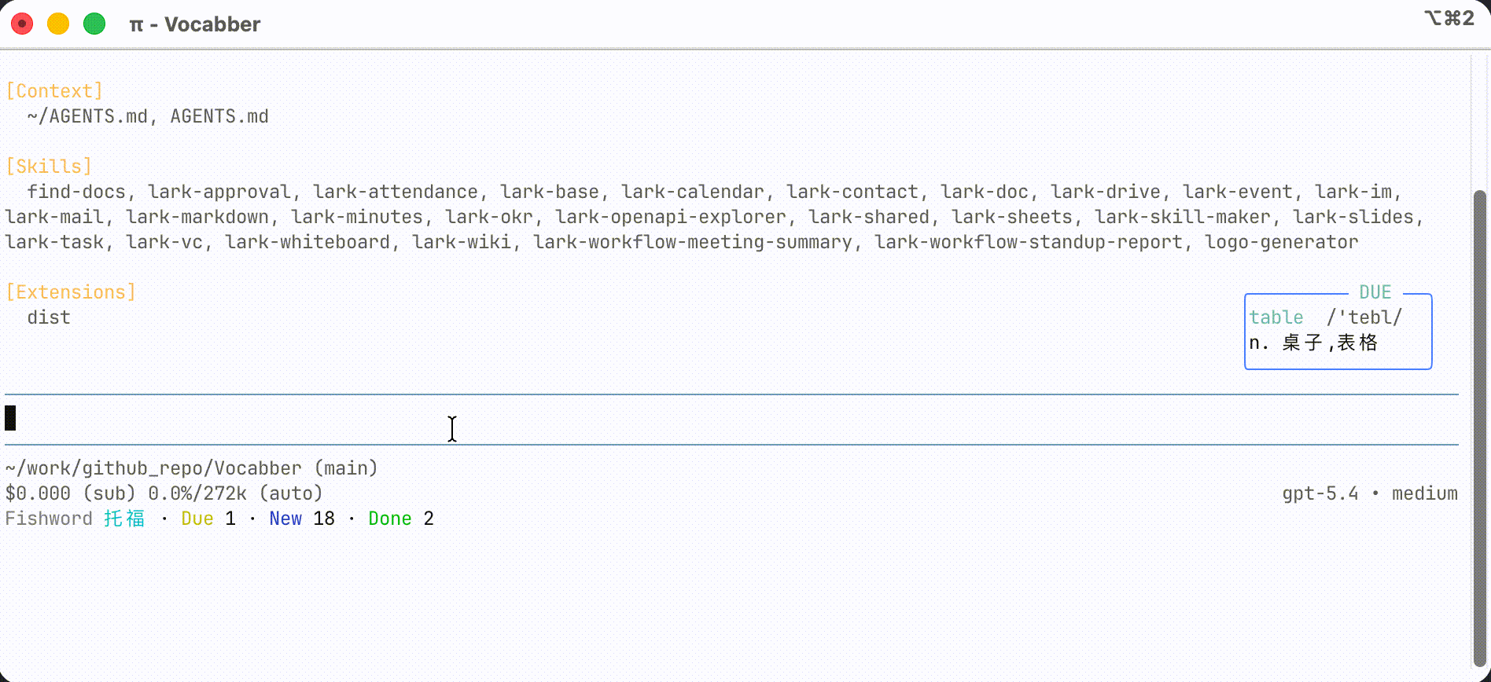Image resolution: width=1491 pixels, height=682 pixels.
Task: Click the DUE label on the flashcard
Action: coord(1375,292)
